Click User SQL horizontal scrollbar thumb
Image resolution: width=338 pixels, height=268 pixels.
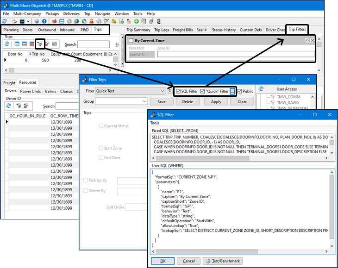(x=207, y=251)
